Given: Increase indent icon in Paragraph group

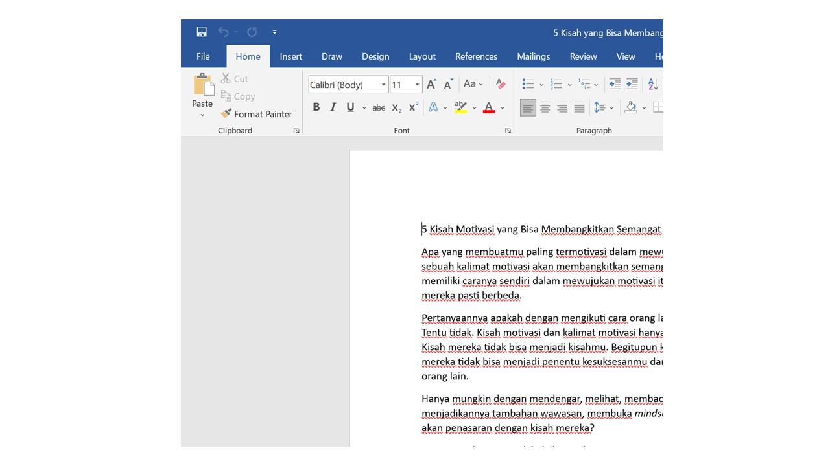Looking at the screenshot, I should click(632, 84).
